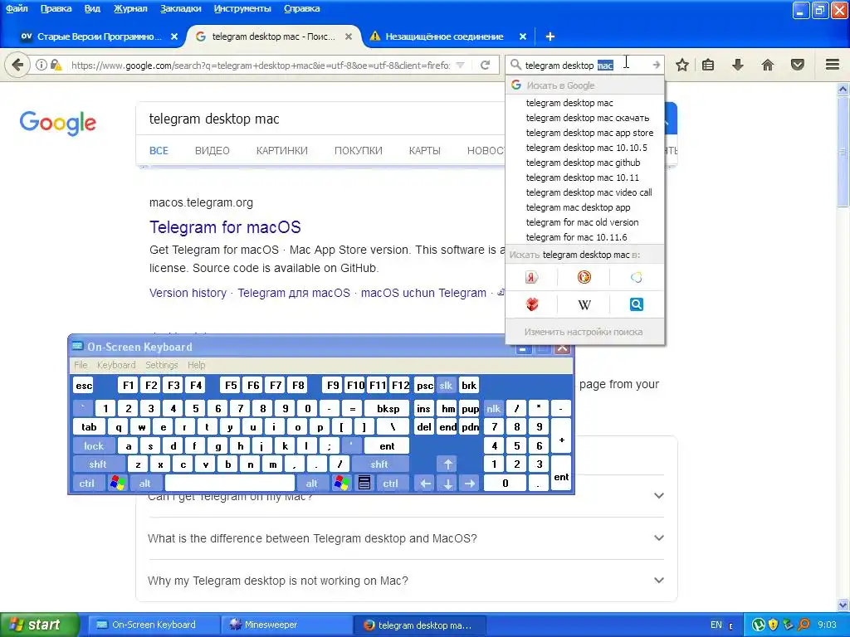Toggle the right 'shft' key on keyboard
The height and width of the screenshot is (637, 850).
[x=379, y=464]
